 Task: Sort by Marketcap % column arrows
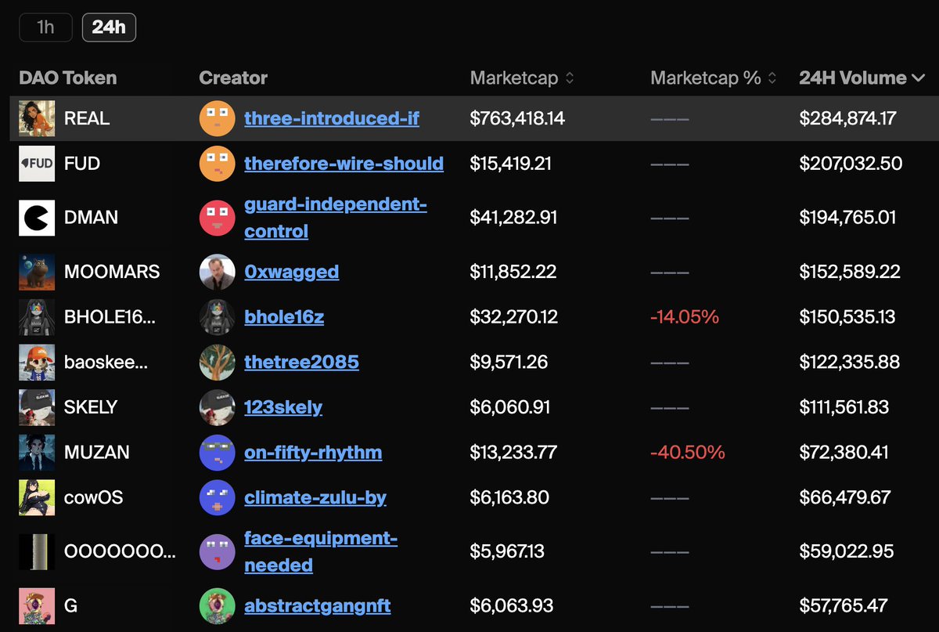click(x=772, y=78)
